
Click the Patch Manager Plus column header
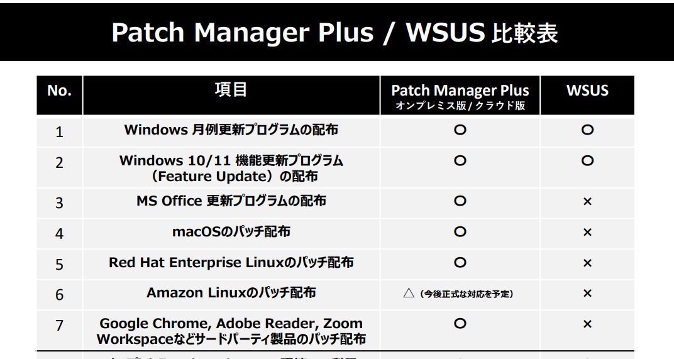coord(460,91)
